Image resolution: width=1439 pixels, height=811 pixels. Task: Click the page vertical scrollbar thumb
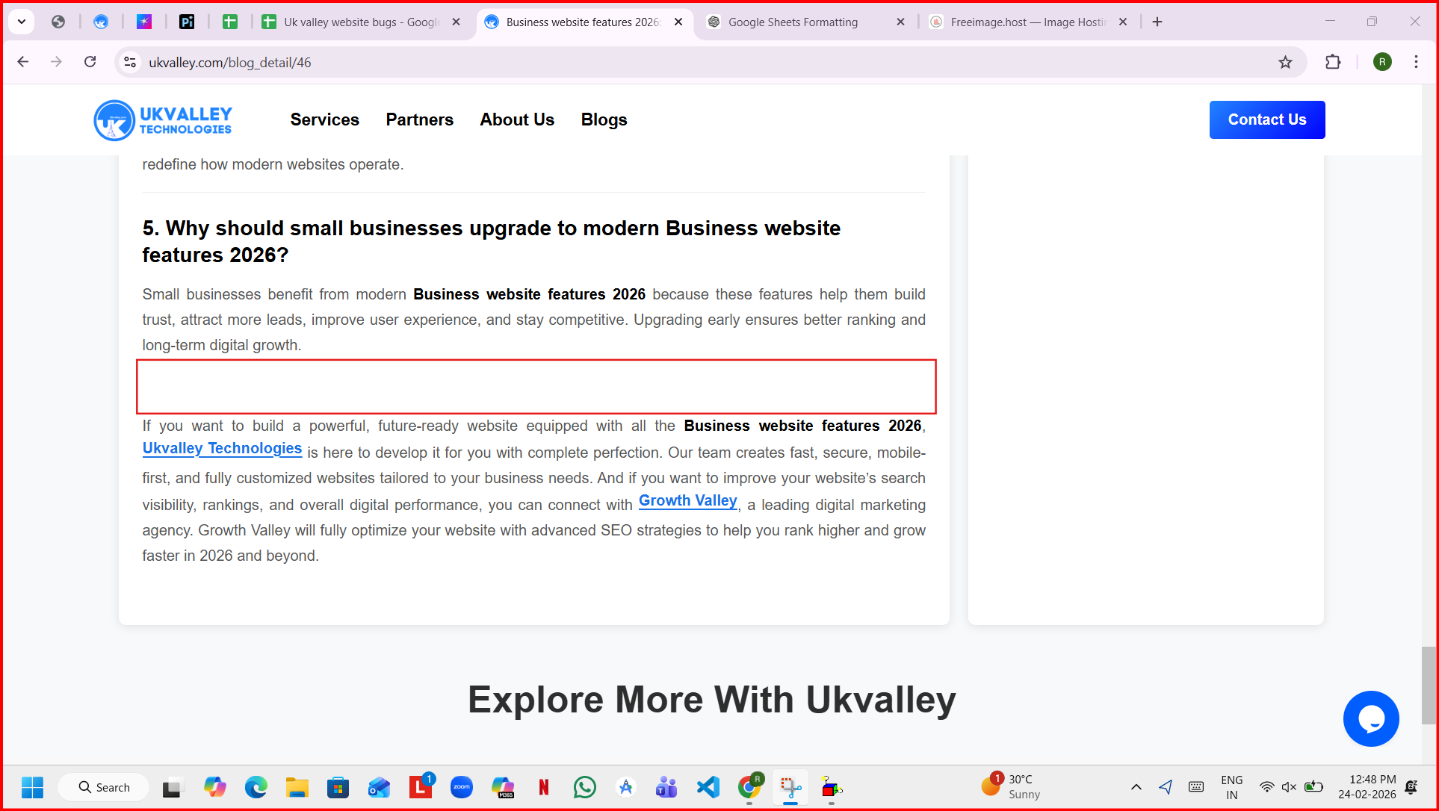click(1428, 685)
